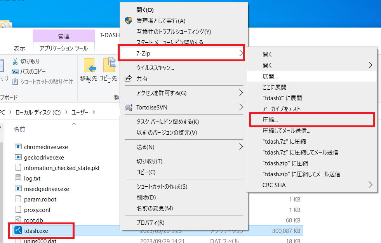The width and height of the screenshot is (381, 243).
Task: Expand the CRC SHA submenu arrow
Action: (x=370, y=185)
